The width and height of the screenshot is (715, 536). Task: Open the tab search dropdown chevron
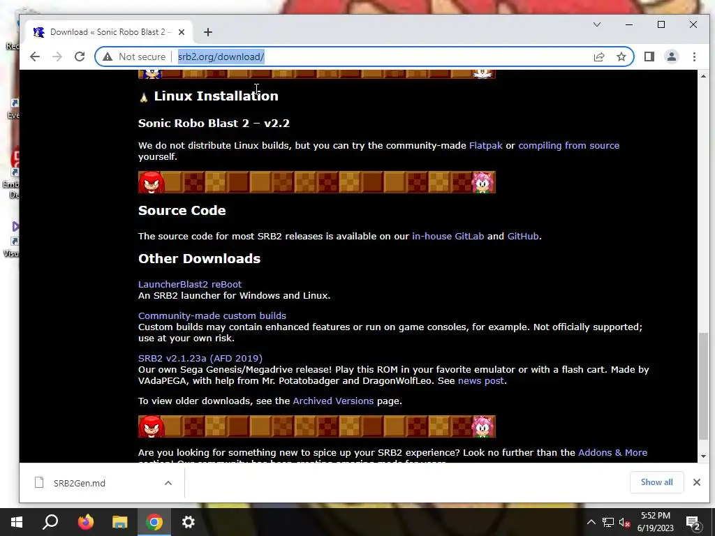coord(597,24)
